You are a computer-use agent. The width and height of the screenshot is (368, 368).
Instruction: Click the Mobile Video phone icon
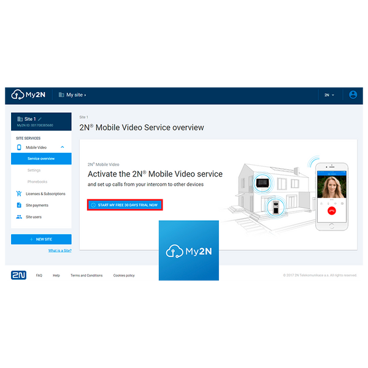(19, 147)
